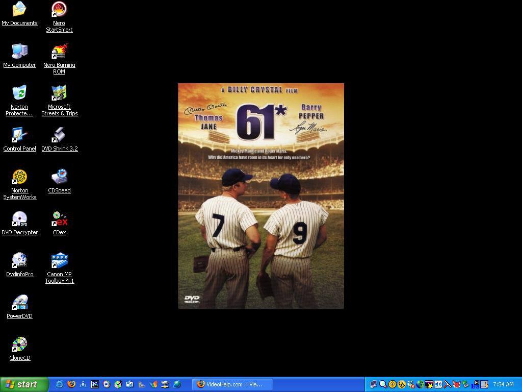
Task: Click the DVD Shrink 3.2 shortcut
Action: (x=59, y=139)
